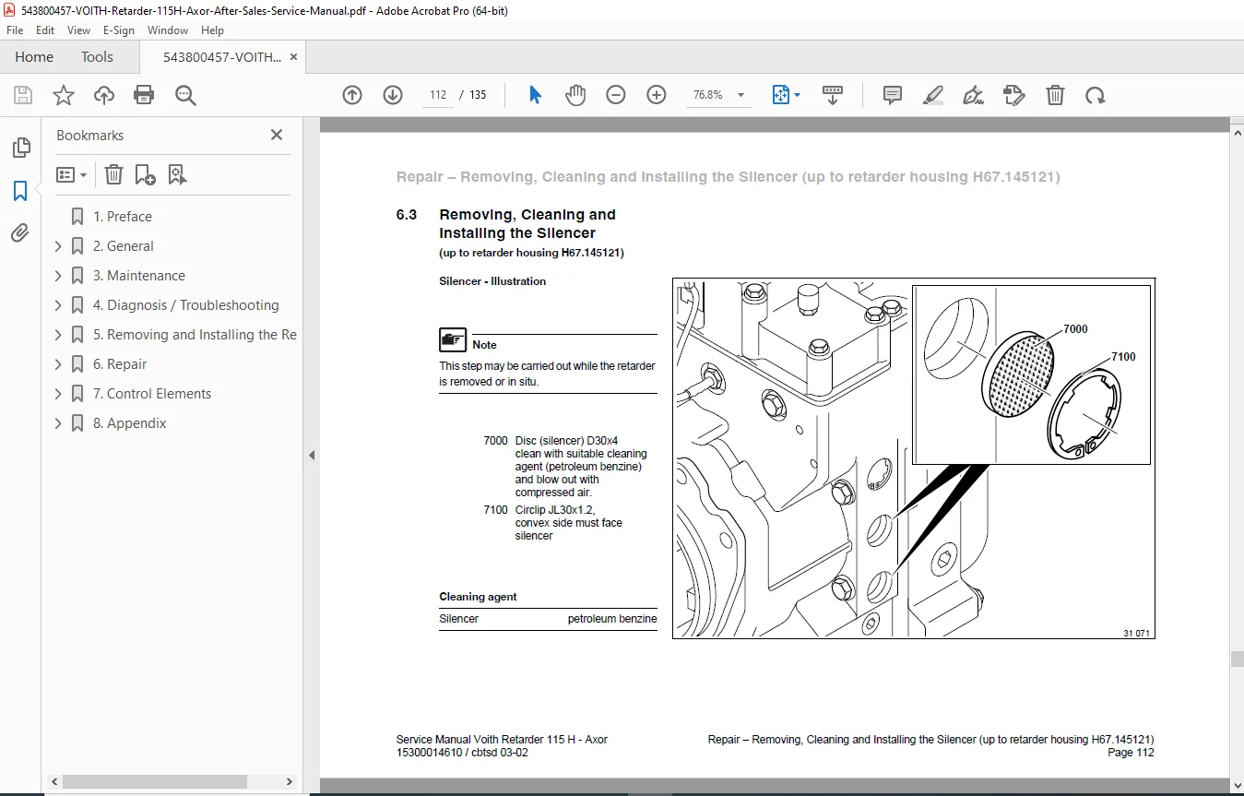Expand 4. Diagnosis / Troubleshooting bookmark
The width and height of the screenshot is (1244, 796).
(x=58, y=305)
